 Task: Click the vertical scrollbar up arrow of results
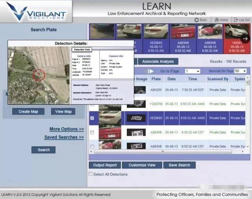(248, 78)
